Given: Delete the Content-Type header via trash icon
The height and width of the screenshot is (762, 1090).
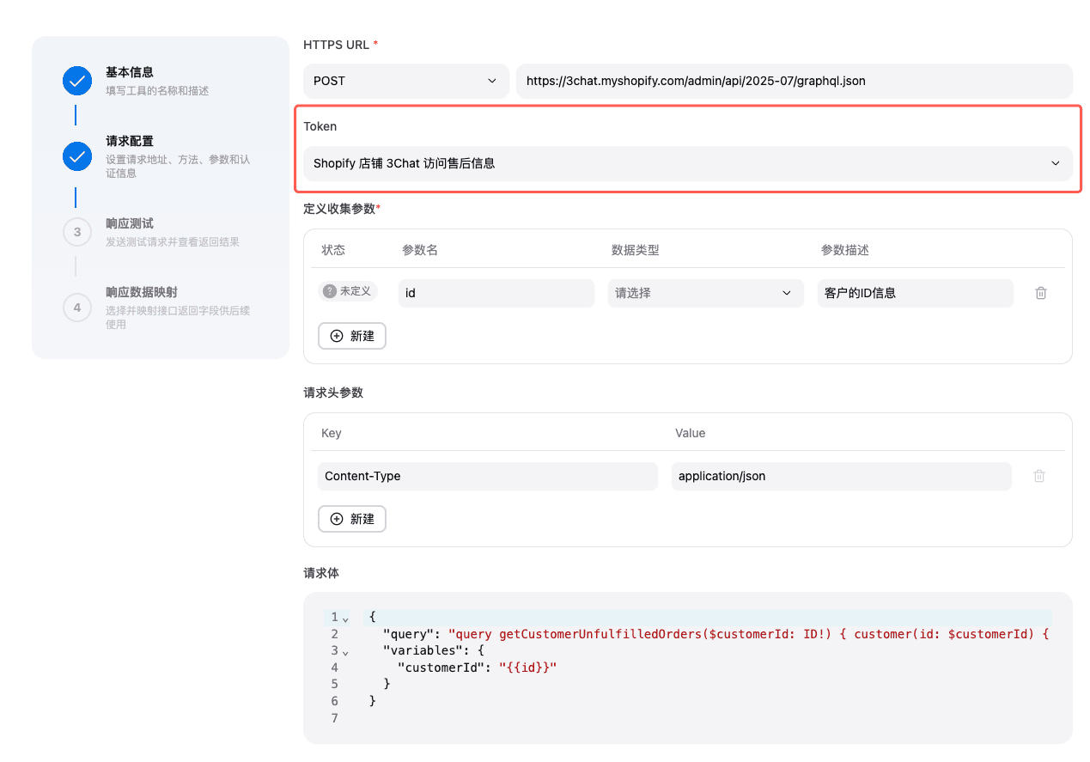Looking at the screenshot, I should click(1039, 476).
